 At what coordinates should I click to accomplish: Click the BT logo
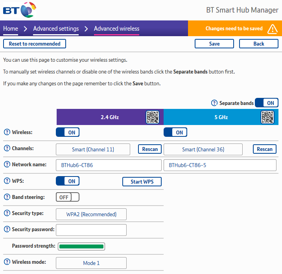coord(19,10)
